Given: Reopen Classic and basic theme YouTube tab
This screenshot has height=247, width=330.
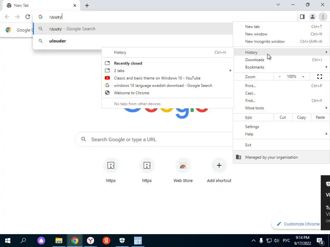Looking at the screenshot, I should [x=168, y=78].
